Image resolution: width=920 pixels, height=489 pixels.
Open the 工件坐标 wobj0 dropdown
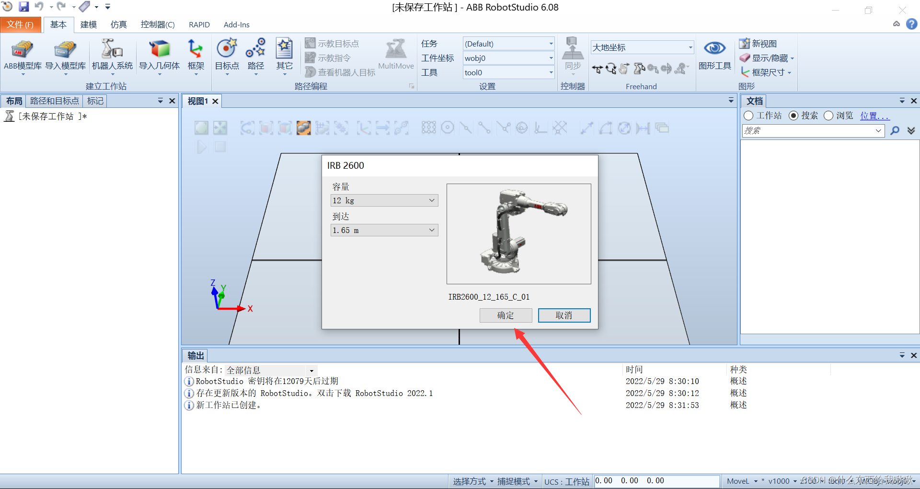pos(508,58)
